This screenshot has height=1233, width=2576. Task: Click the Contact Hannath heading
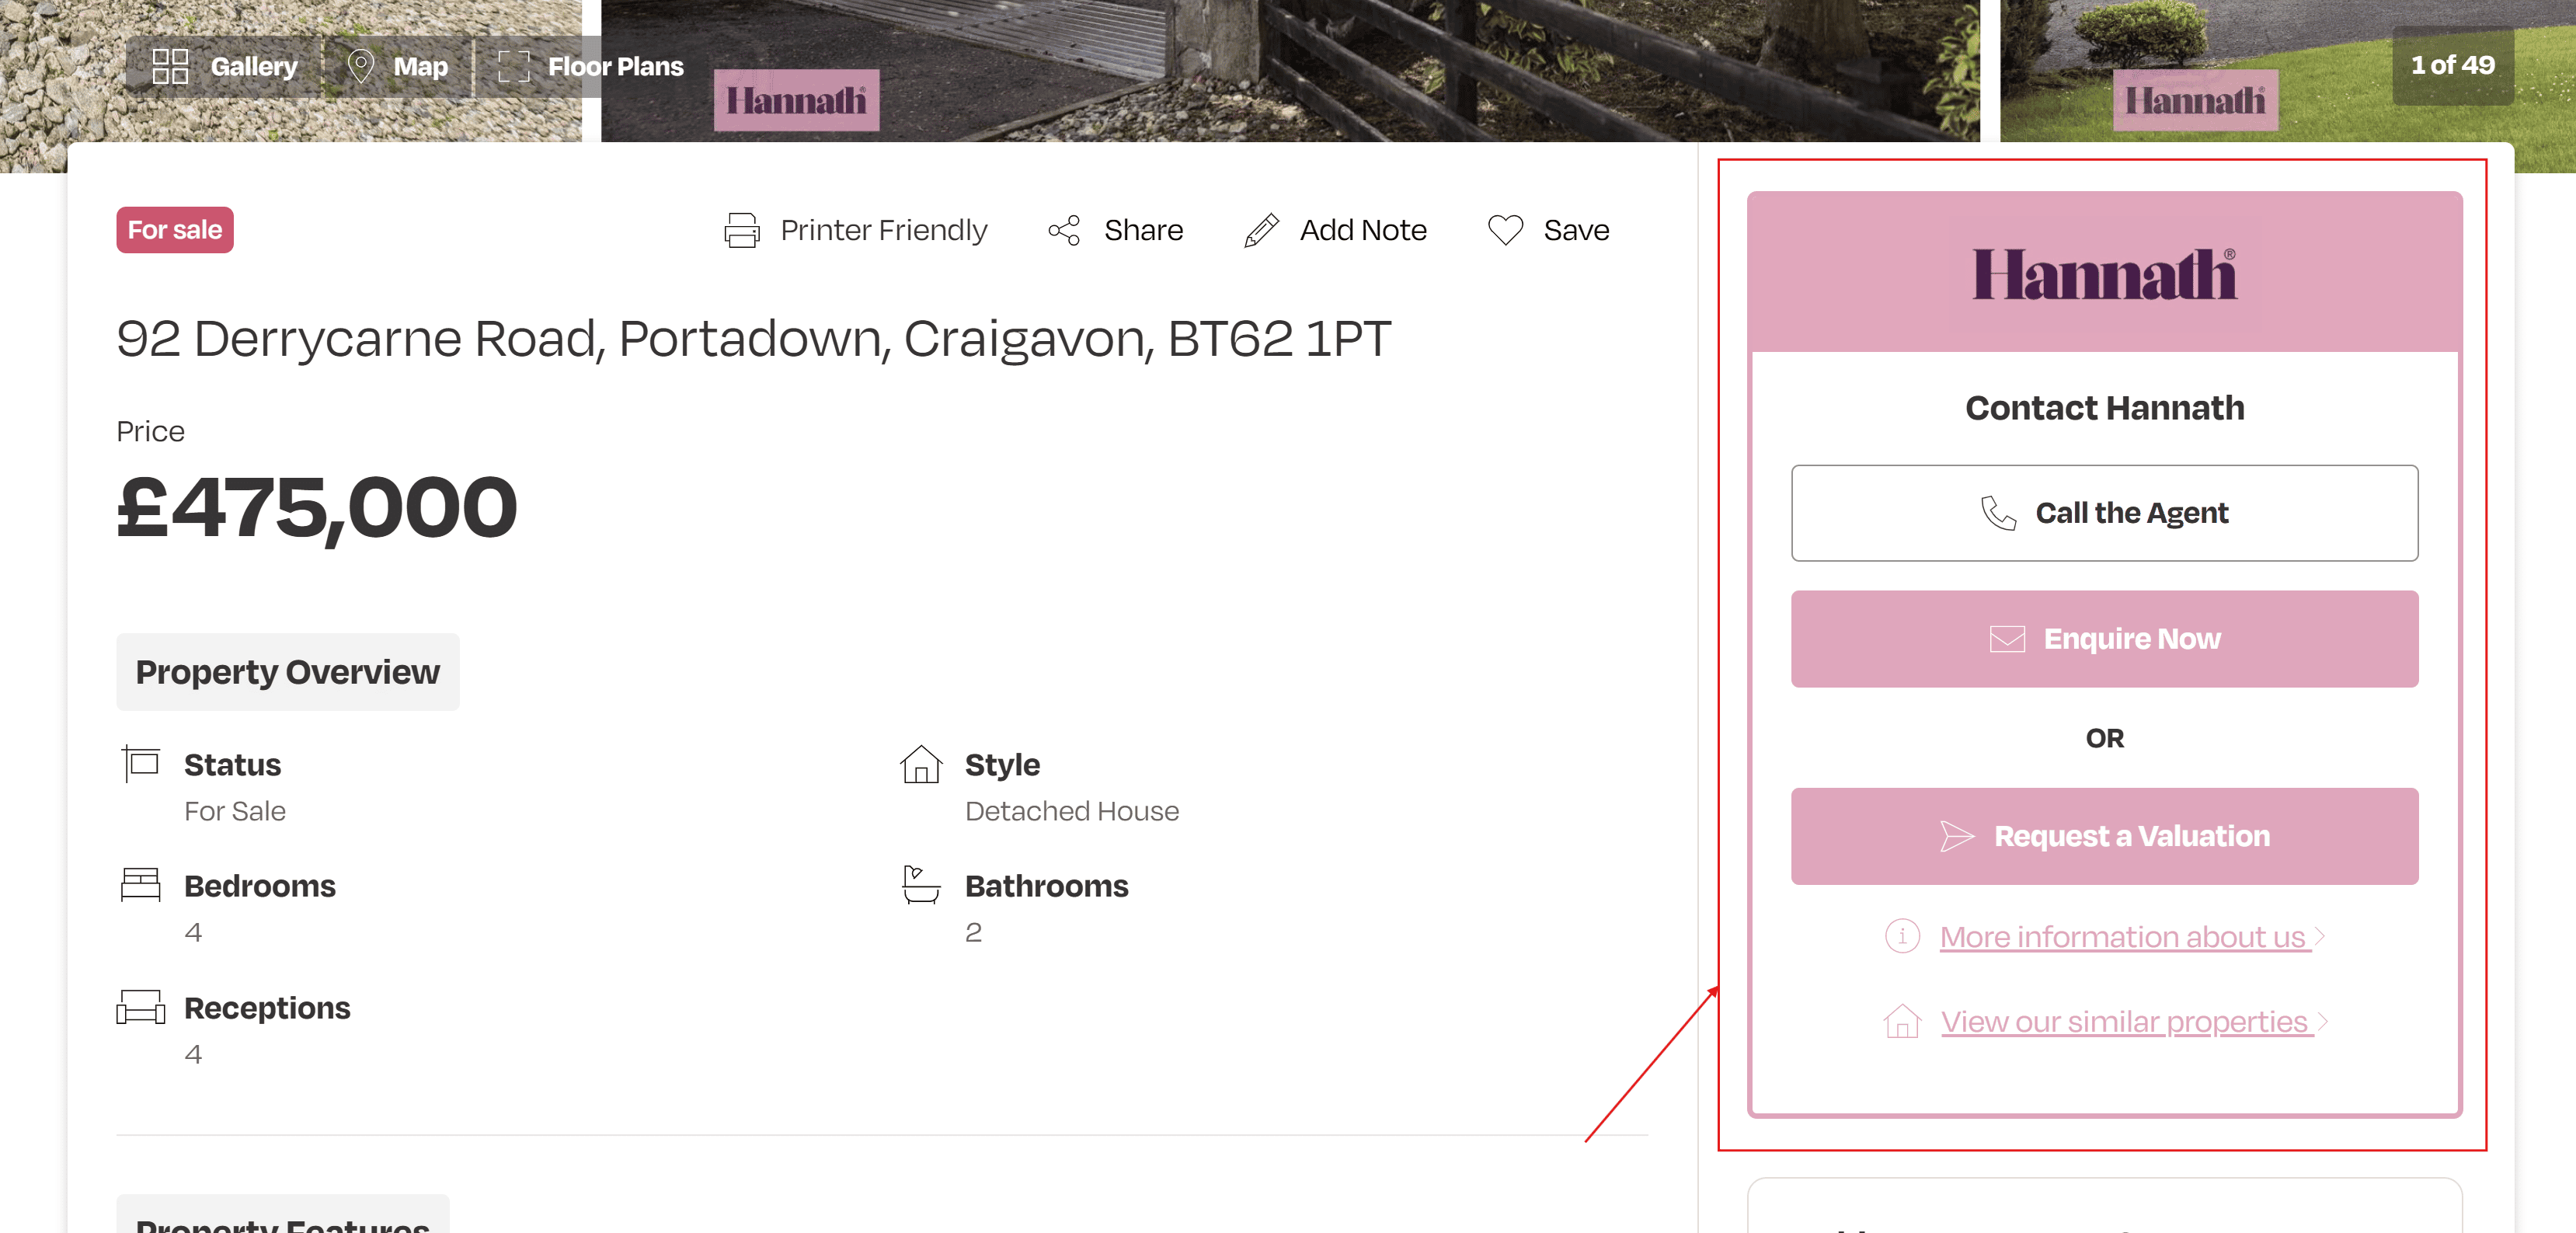[x=2104, y=408]
